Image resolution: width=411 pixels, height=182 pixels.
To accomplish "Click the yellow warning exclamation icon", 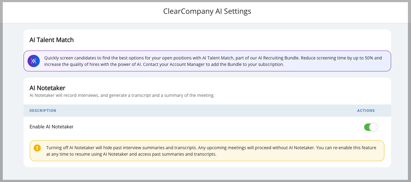I will 37,148.
